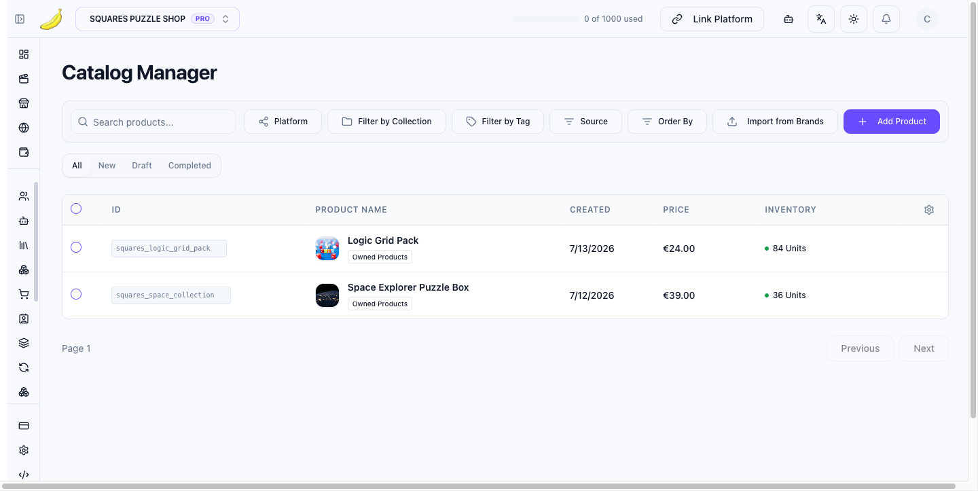Switch to the Completed tab
Image resolution: width=978 pixels, height=491 pixels.
189,166
